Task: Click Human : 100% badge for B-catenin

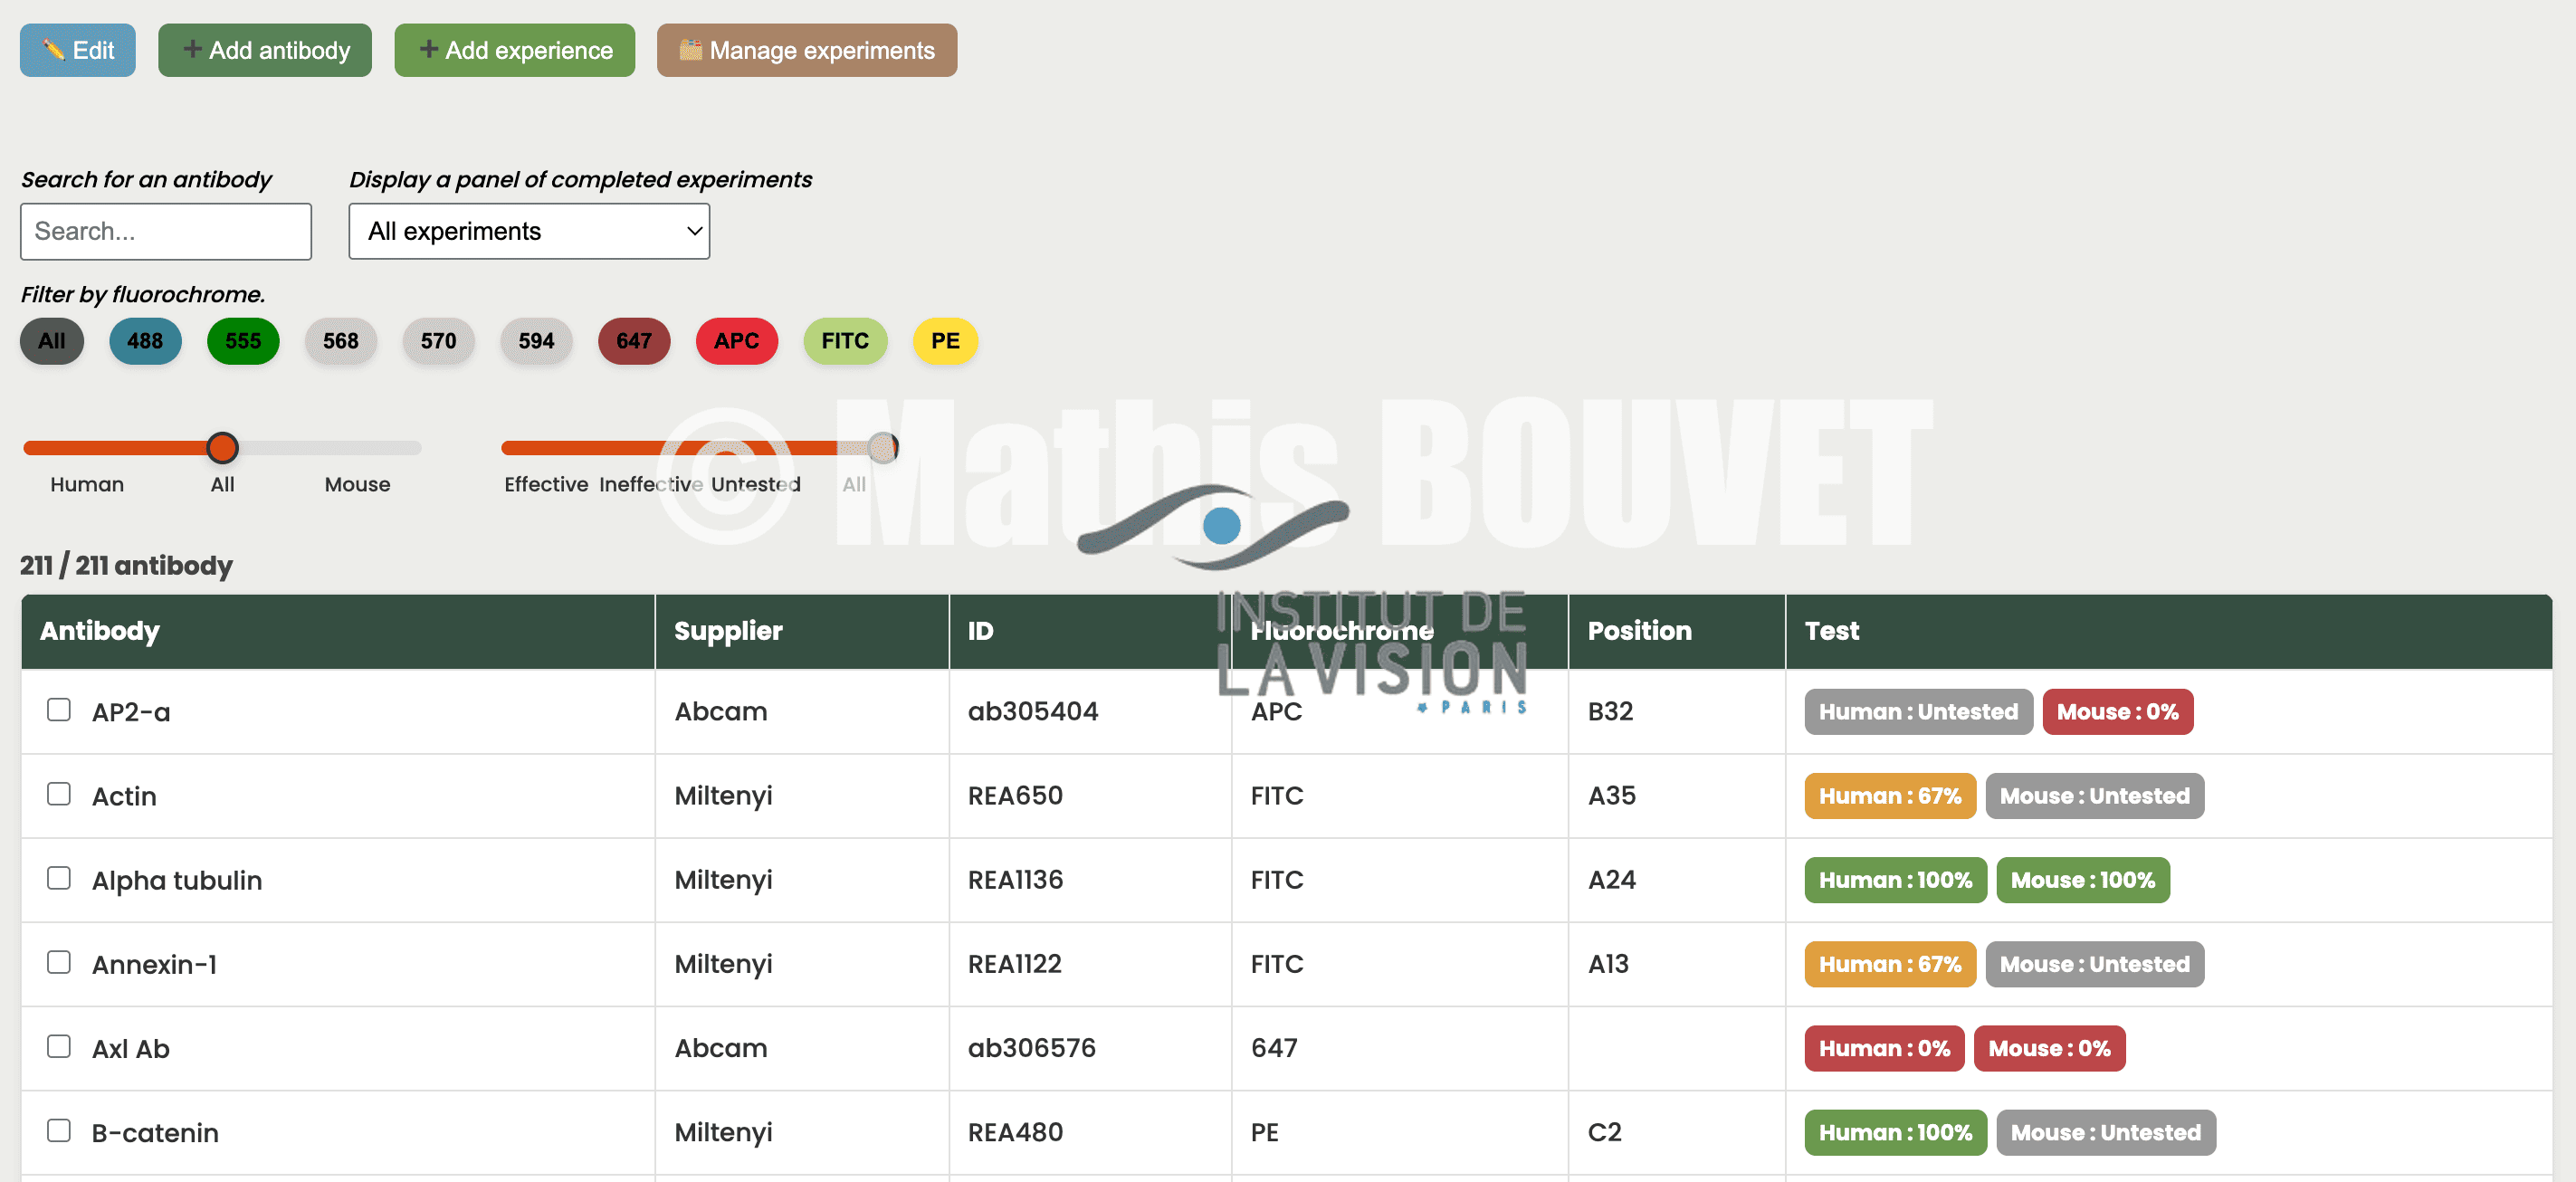Action: (x=1896, y=1132)
